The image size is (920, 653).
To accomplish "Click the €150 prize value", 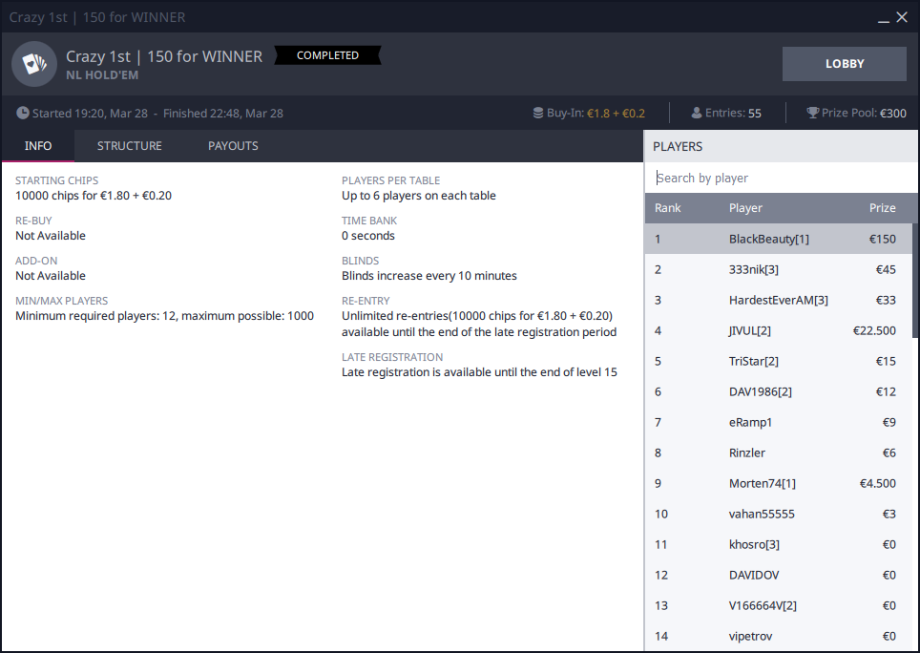I will (x=882, y=239).
